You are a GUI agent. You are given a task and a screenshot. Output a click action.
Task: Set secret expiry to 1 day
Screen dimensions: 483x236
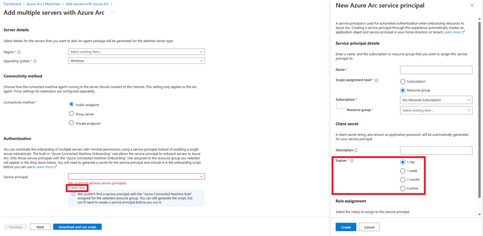tap(402, 162)
